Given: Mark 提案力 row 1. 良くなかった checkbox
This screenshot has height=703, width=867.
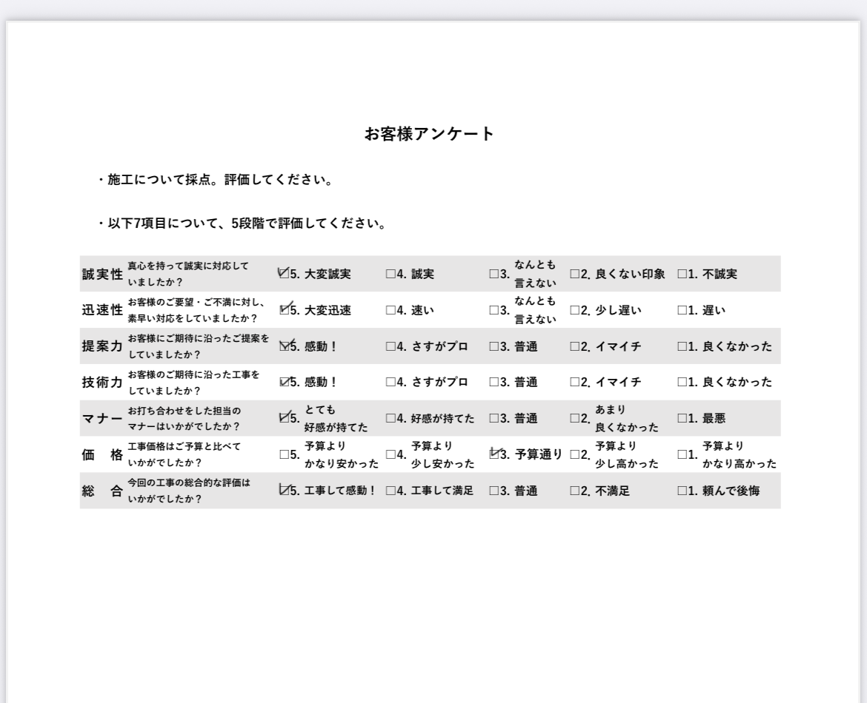Looking at the screenshot, I should click(x=682, y=346).
